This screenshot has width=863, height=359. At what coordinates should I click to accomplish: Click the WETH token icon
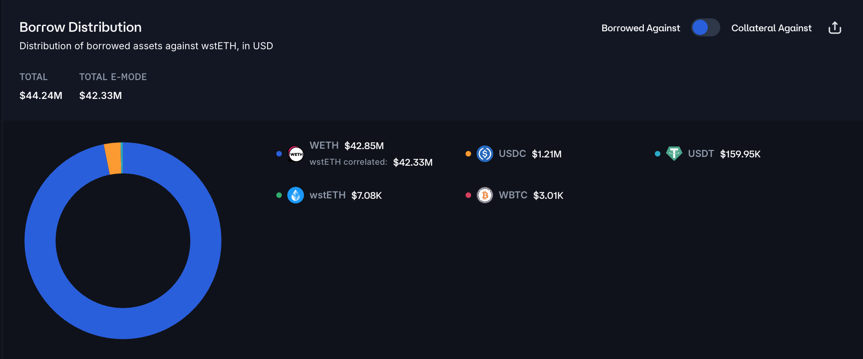tap(296, 154)
